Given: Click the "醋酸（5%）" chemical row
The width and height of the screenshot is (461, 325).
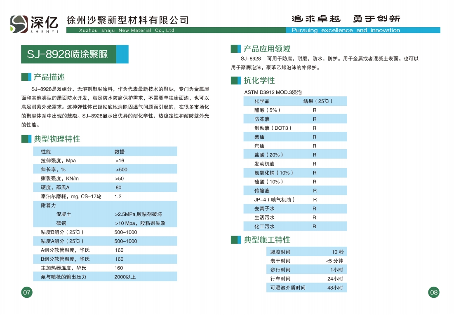Looking at the screenshot, I should click(295, 110).
